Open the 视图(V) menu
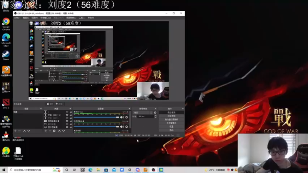The width and height of the screenshot is (308, 173). 35,18
